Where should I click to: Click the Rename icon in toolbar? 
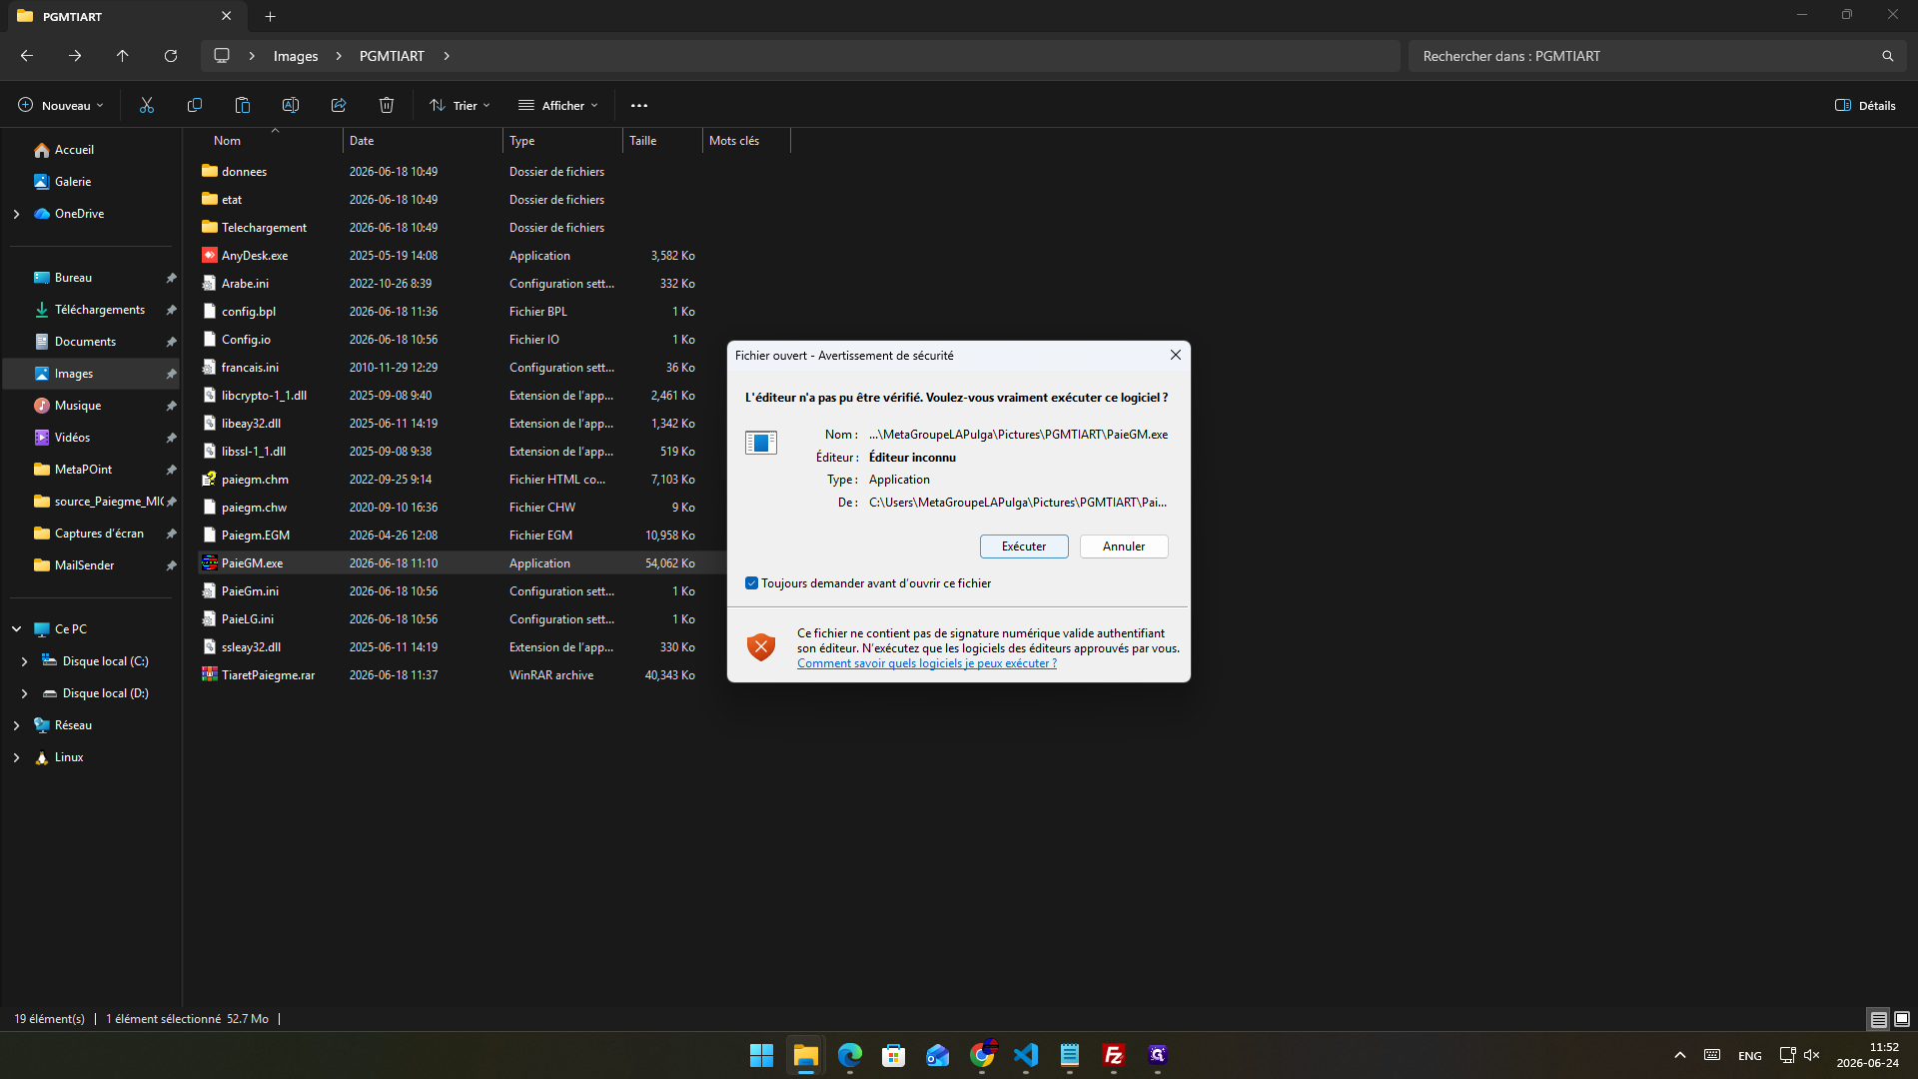(x=291, y=105)
